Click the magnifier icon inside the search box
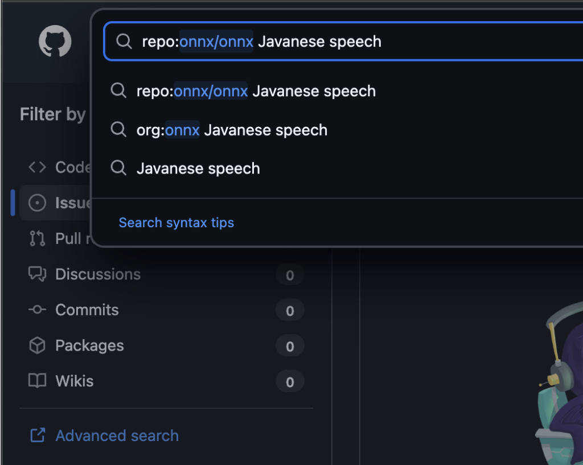Screen dimensions: 583x465 (x=124, y=42)
